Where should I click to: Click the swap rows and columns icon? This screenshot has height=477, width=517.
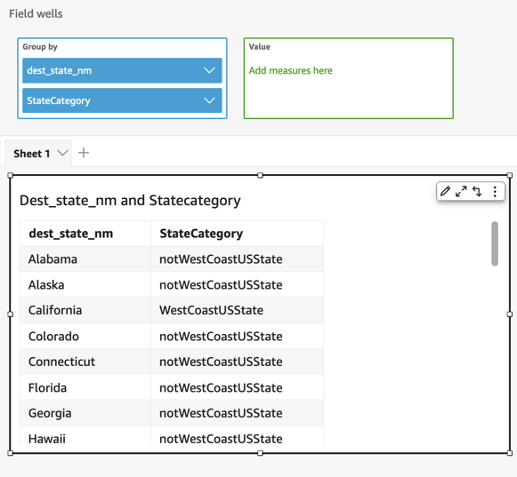477,191
